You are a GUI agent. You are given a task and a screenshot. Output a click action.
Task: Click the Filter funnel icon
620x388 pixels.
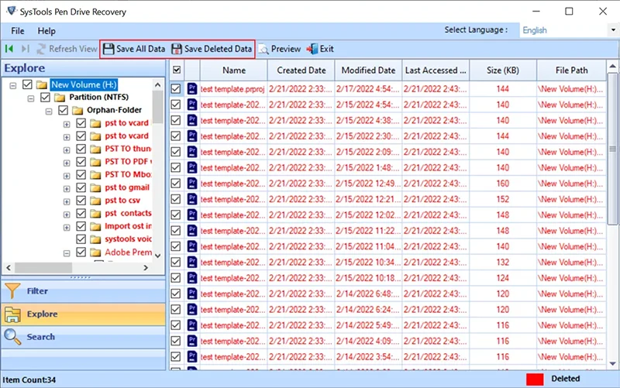point(12,291)
